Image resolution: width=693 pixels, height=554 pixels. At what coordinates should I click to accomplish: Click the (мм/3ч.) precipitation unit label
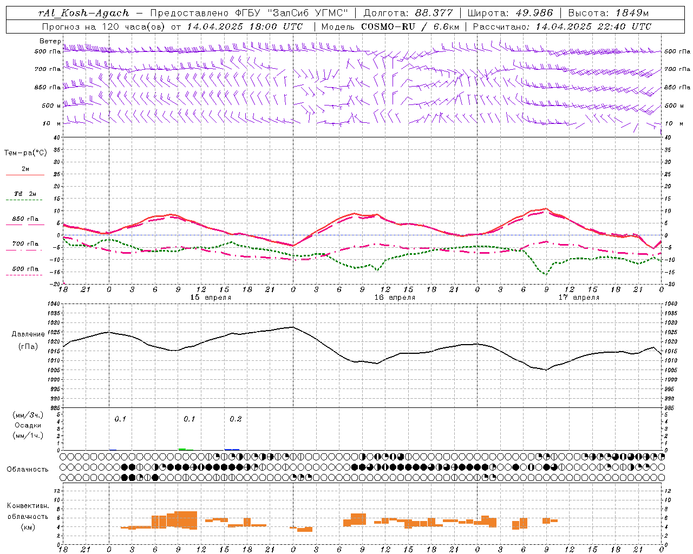click(x=28, y=415)
